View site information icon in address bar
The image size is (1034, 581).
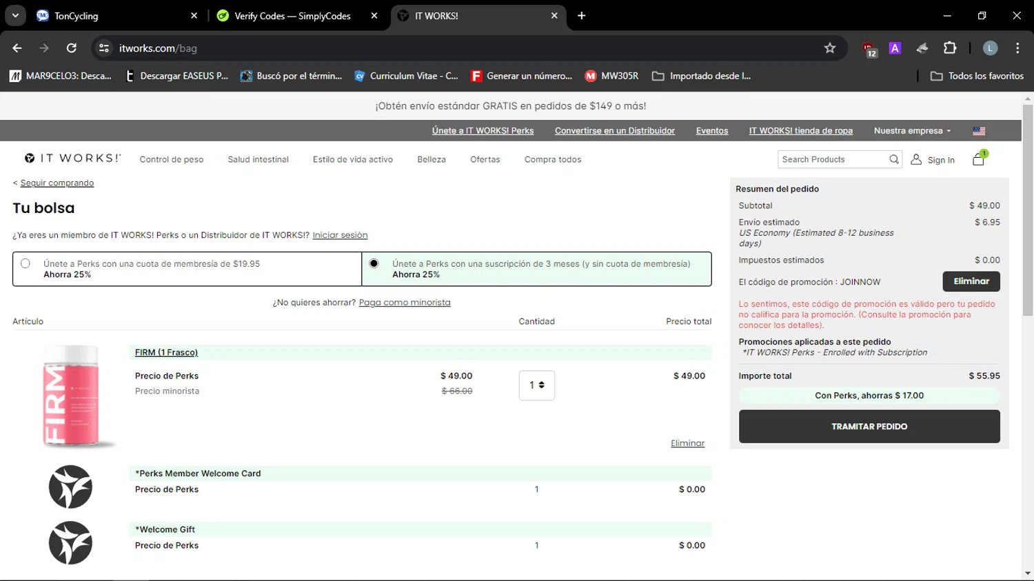(x=104, y=48)
